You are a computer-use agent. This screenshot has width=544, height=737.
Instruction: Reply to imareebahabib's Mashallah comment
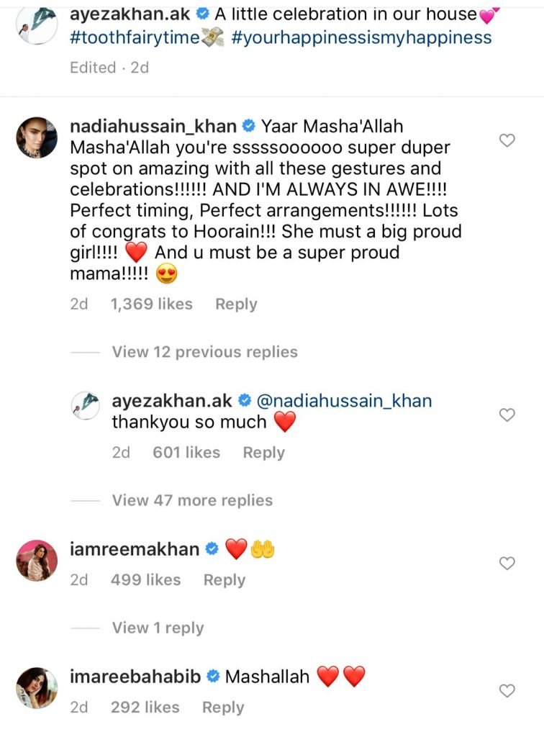click(x=223, y=707)
